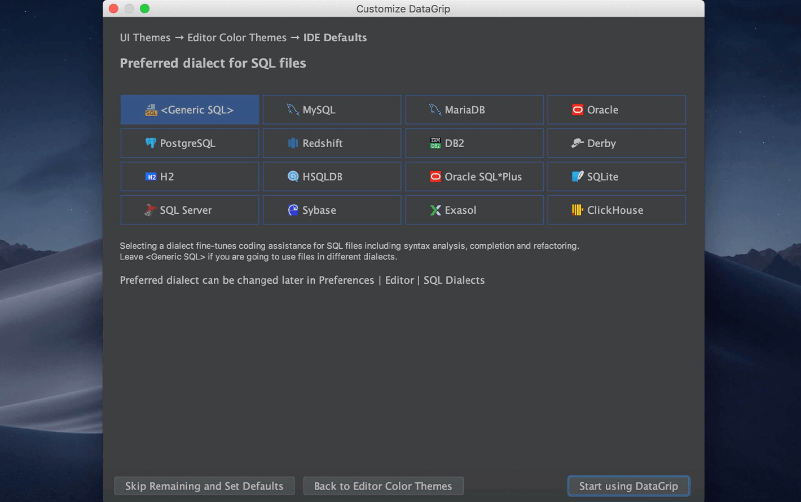Click the Exasol X icon
Viewport: 801px width, 502px height.
point(435,210)
